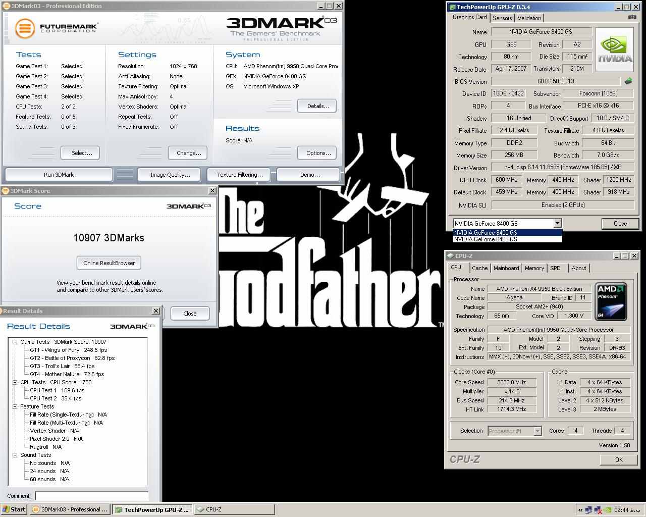Click the 3DMark Score title bar icon
This screenshot has width=646, height=517.
(x=5, y=191)
